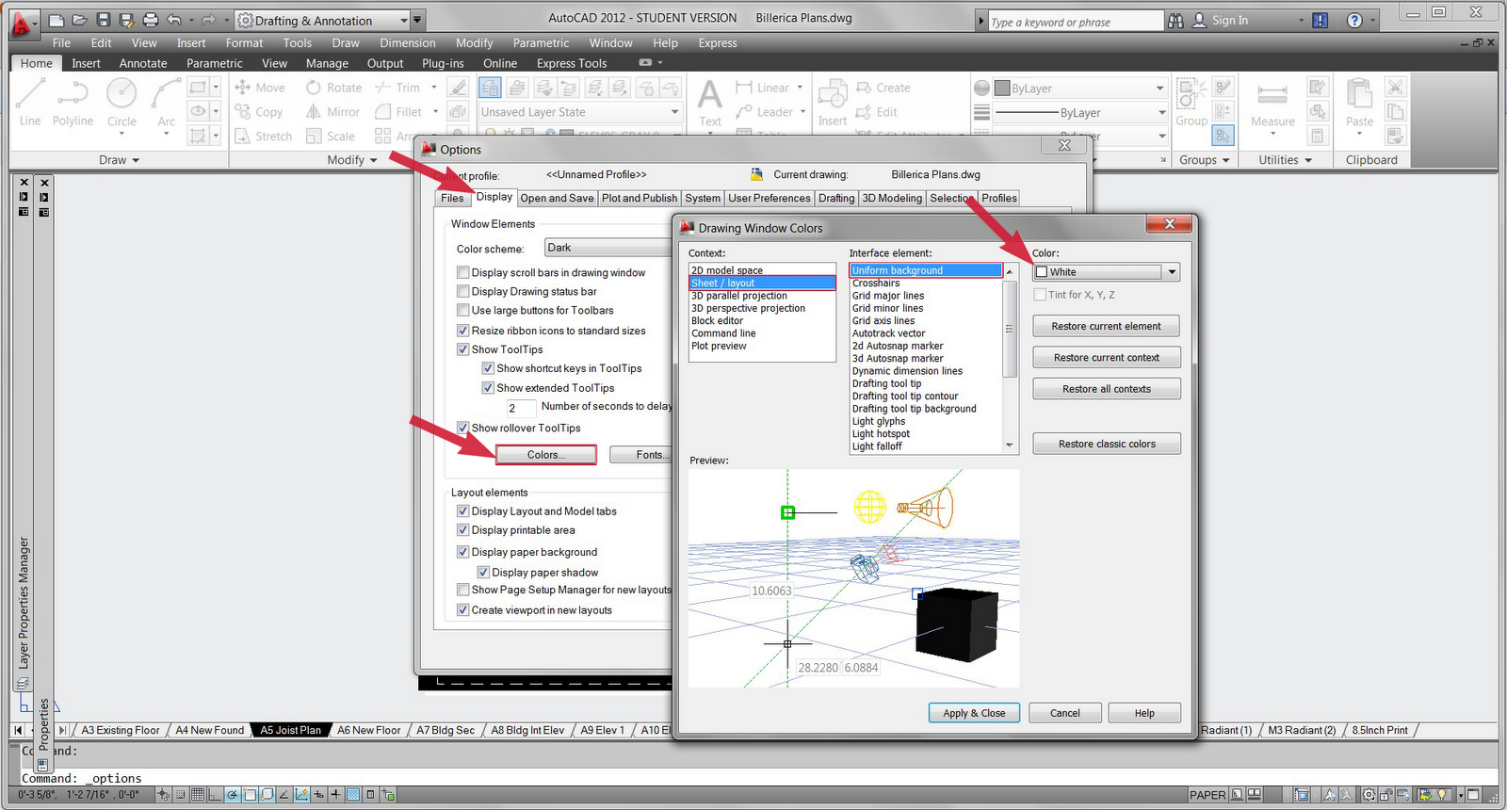Click the Colors... button
1507x810 pixels.
(546, 455)
